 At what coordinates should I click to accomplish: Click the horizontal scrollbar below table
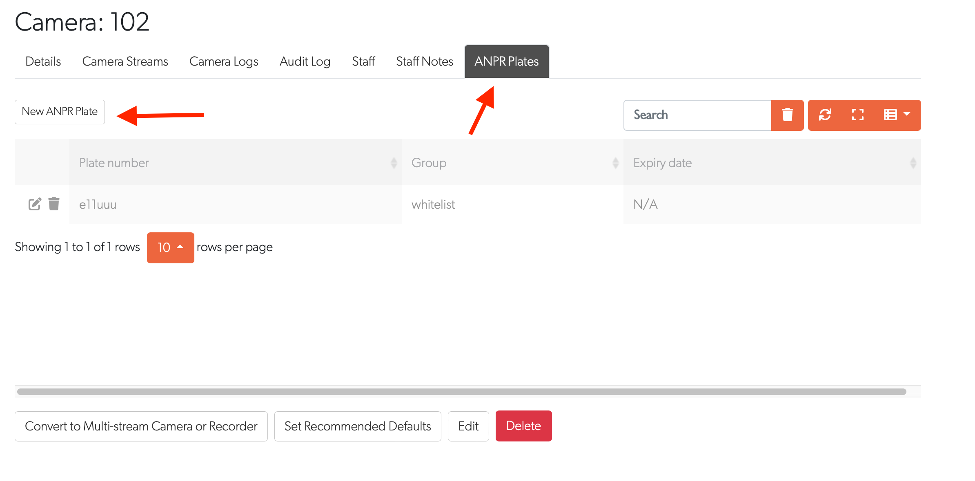(461, 392)
